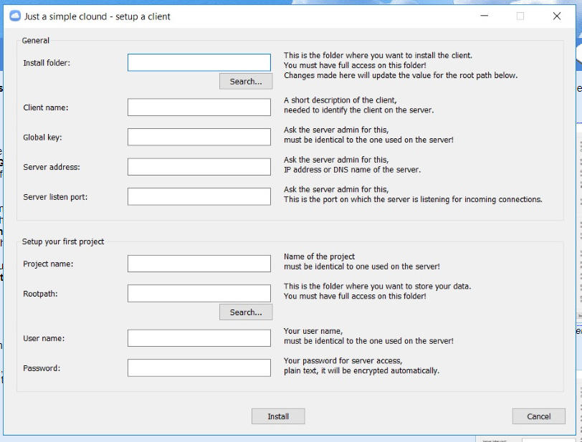Viewport: 582px width, 442px height.
Task: Select the Rootpath input field
Action: tap(199, 293)
